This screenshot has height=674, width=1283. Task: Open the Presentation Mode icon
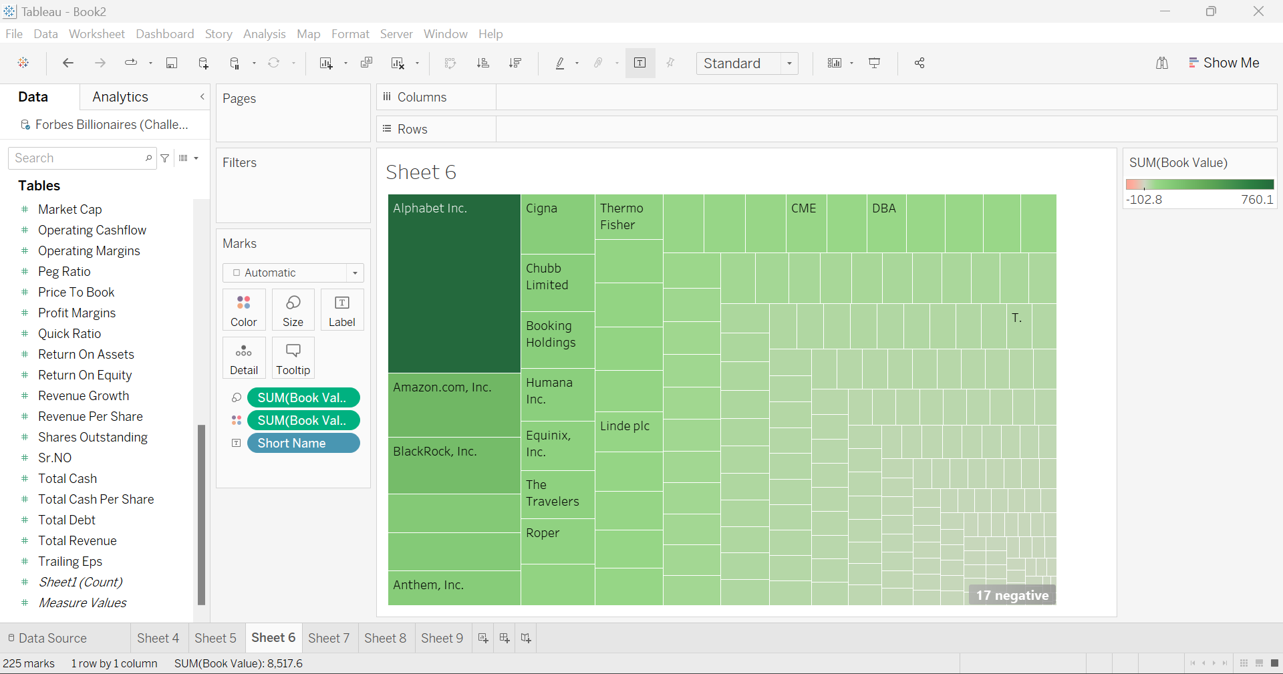click(x=874, y=63)
